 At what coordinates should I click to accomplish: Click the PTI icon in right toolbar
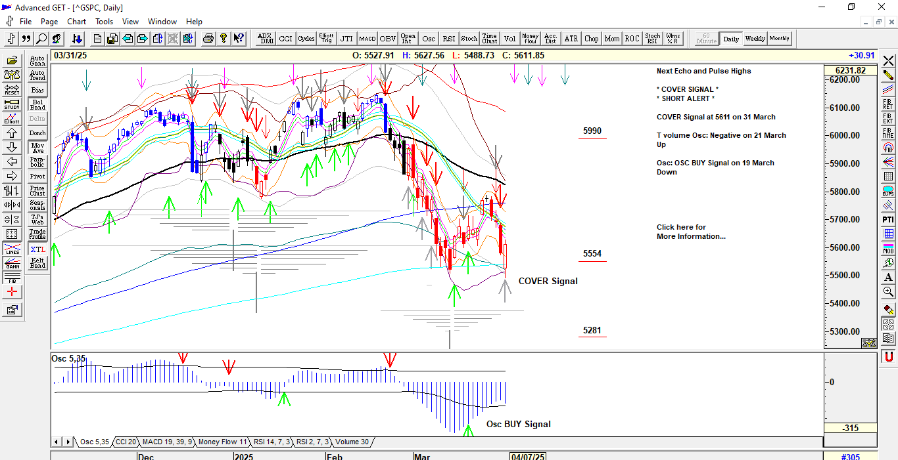tap(888, 219)
